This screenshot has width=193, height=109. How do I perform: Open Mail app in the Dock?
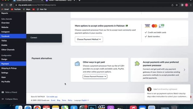tap(142, 107)
